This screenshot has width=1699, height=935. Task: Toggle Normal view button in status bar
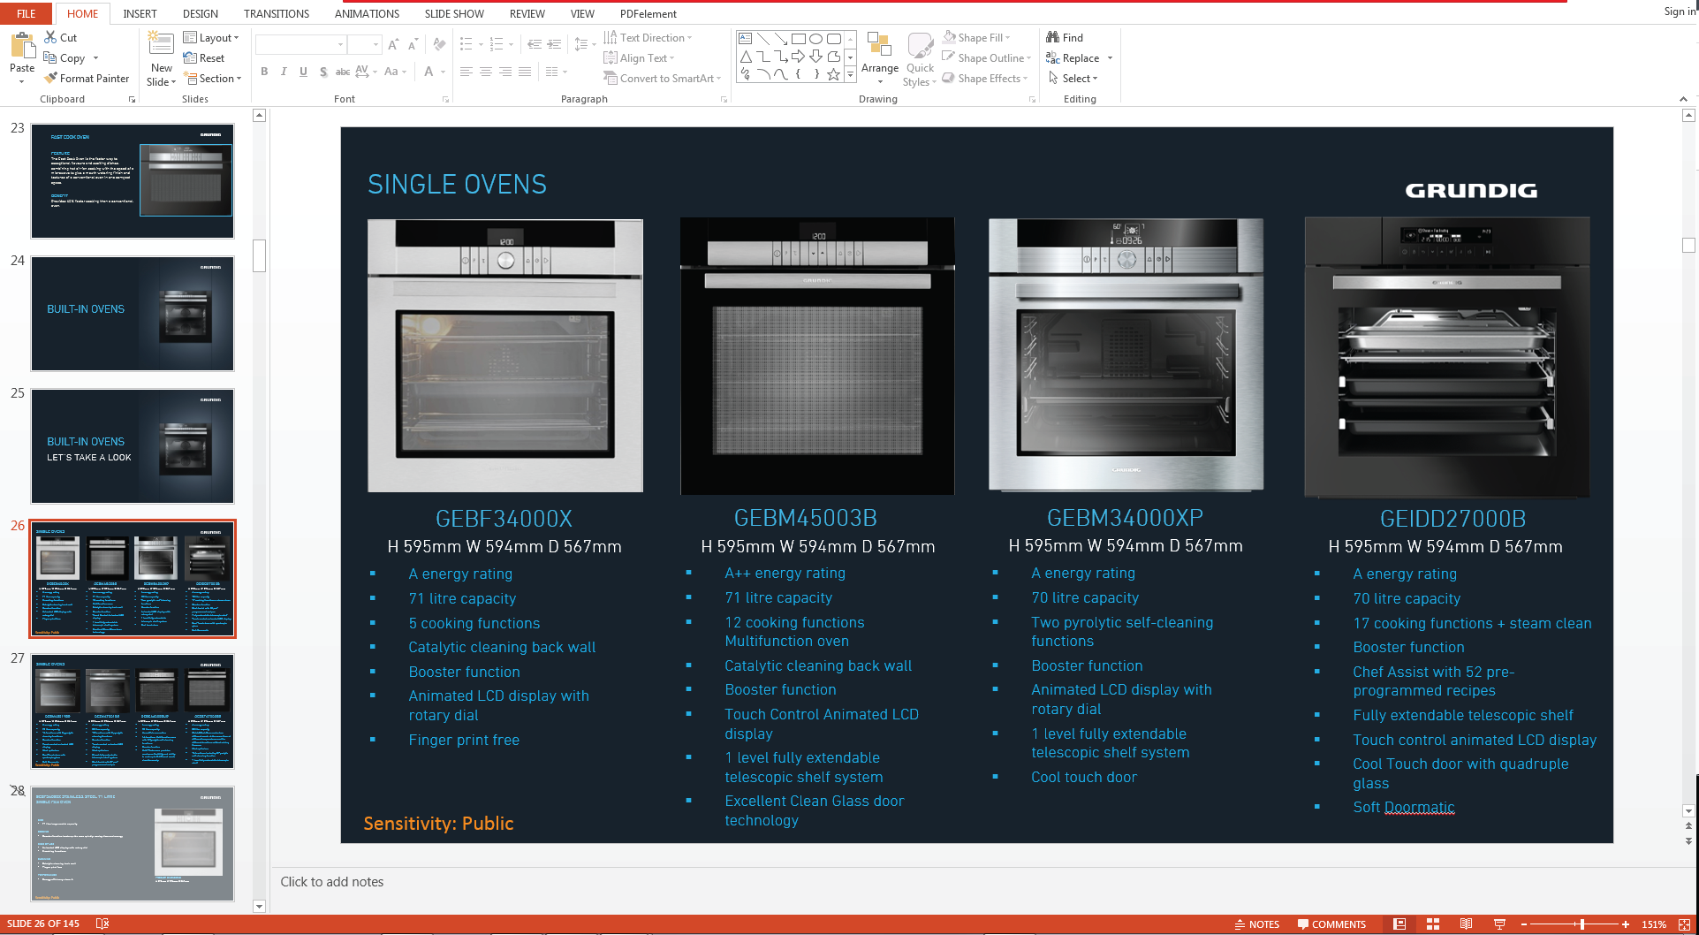coord(1399,924)
